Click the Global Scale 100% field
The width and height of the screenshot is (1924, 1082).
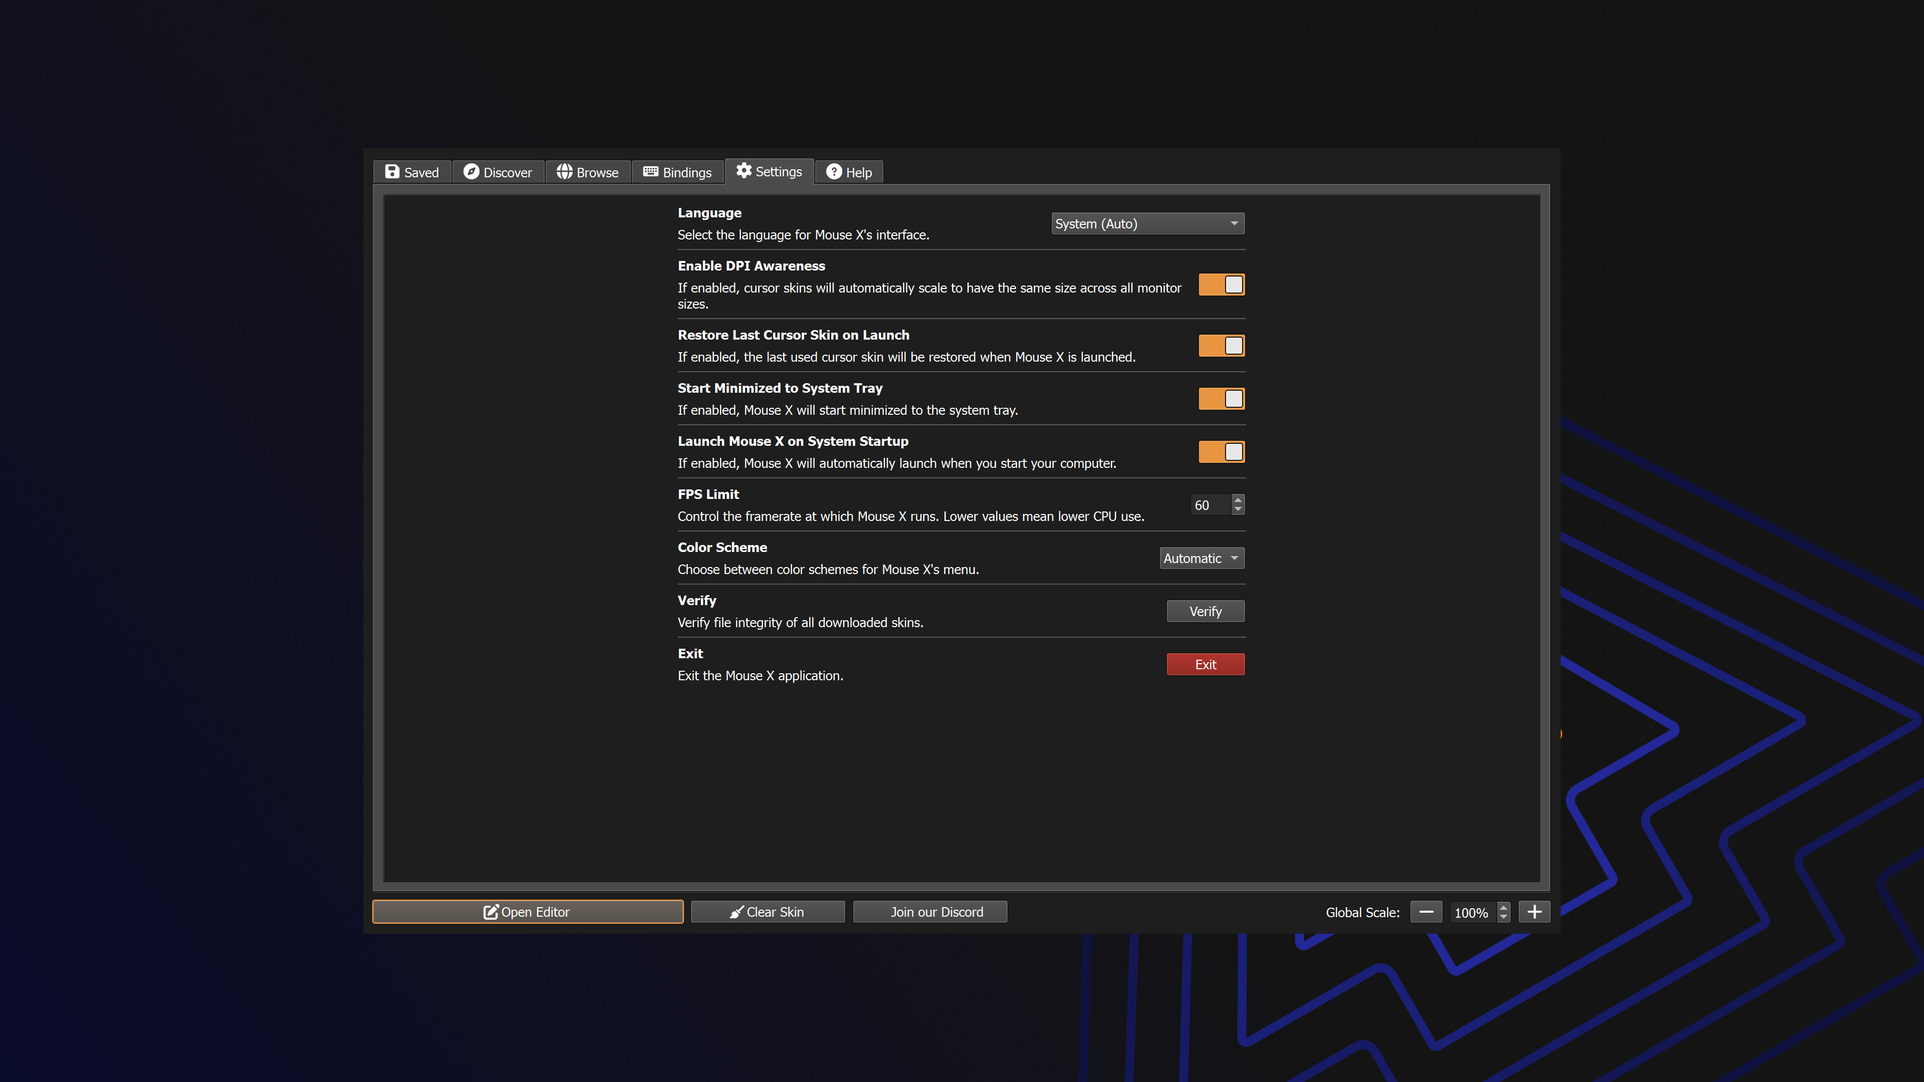pyautogui.click(x=1473, y=913)
